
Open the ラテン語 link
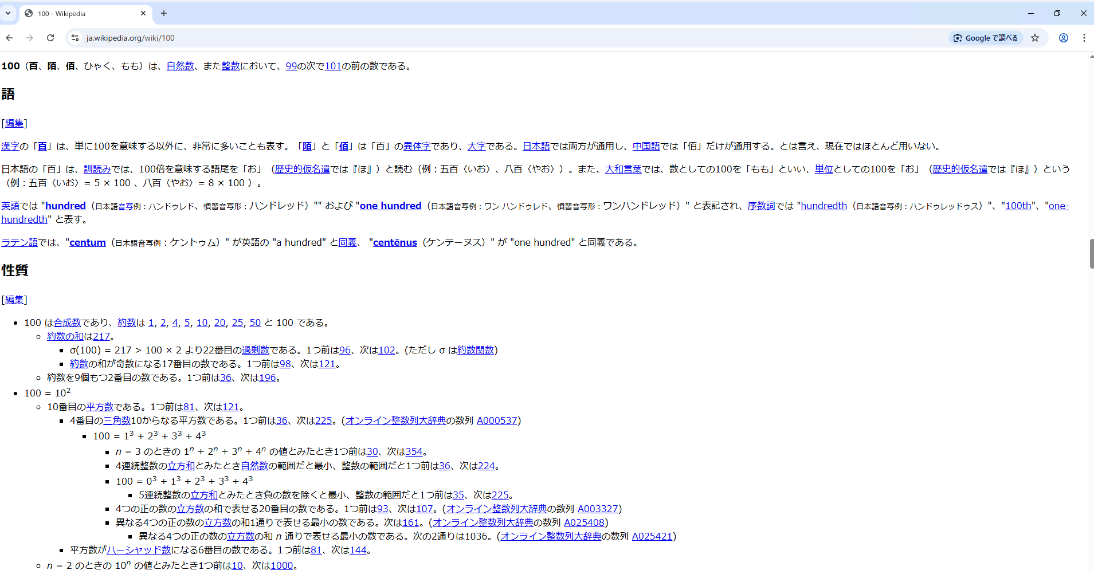tap(19, 242)
